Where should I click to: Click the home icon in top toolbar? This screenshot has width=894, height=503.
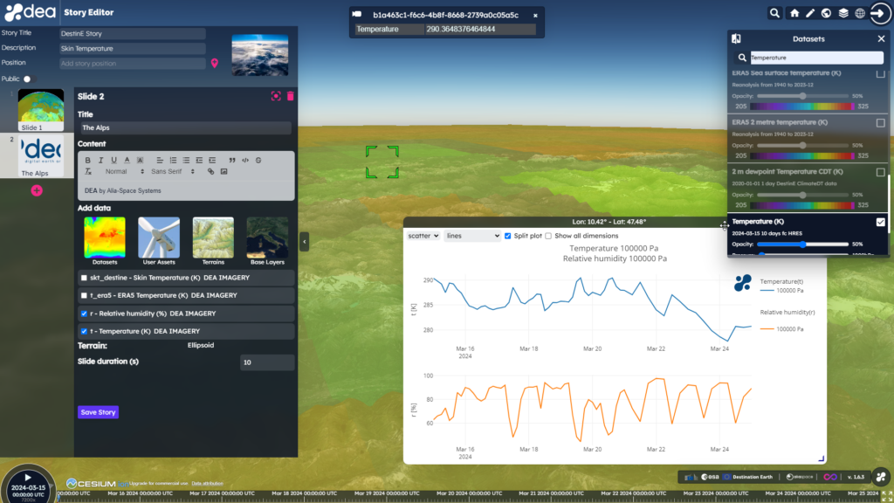pyautogui.click(x=794, y=13)
